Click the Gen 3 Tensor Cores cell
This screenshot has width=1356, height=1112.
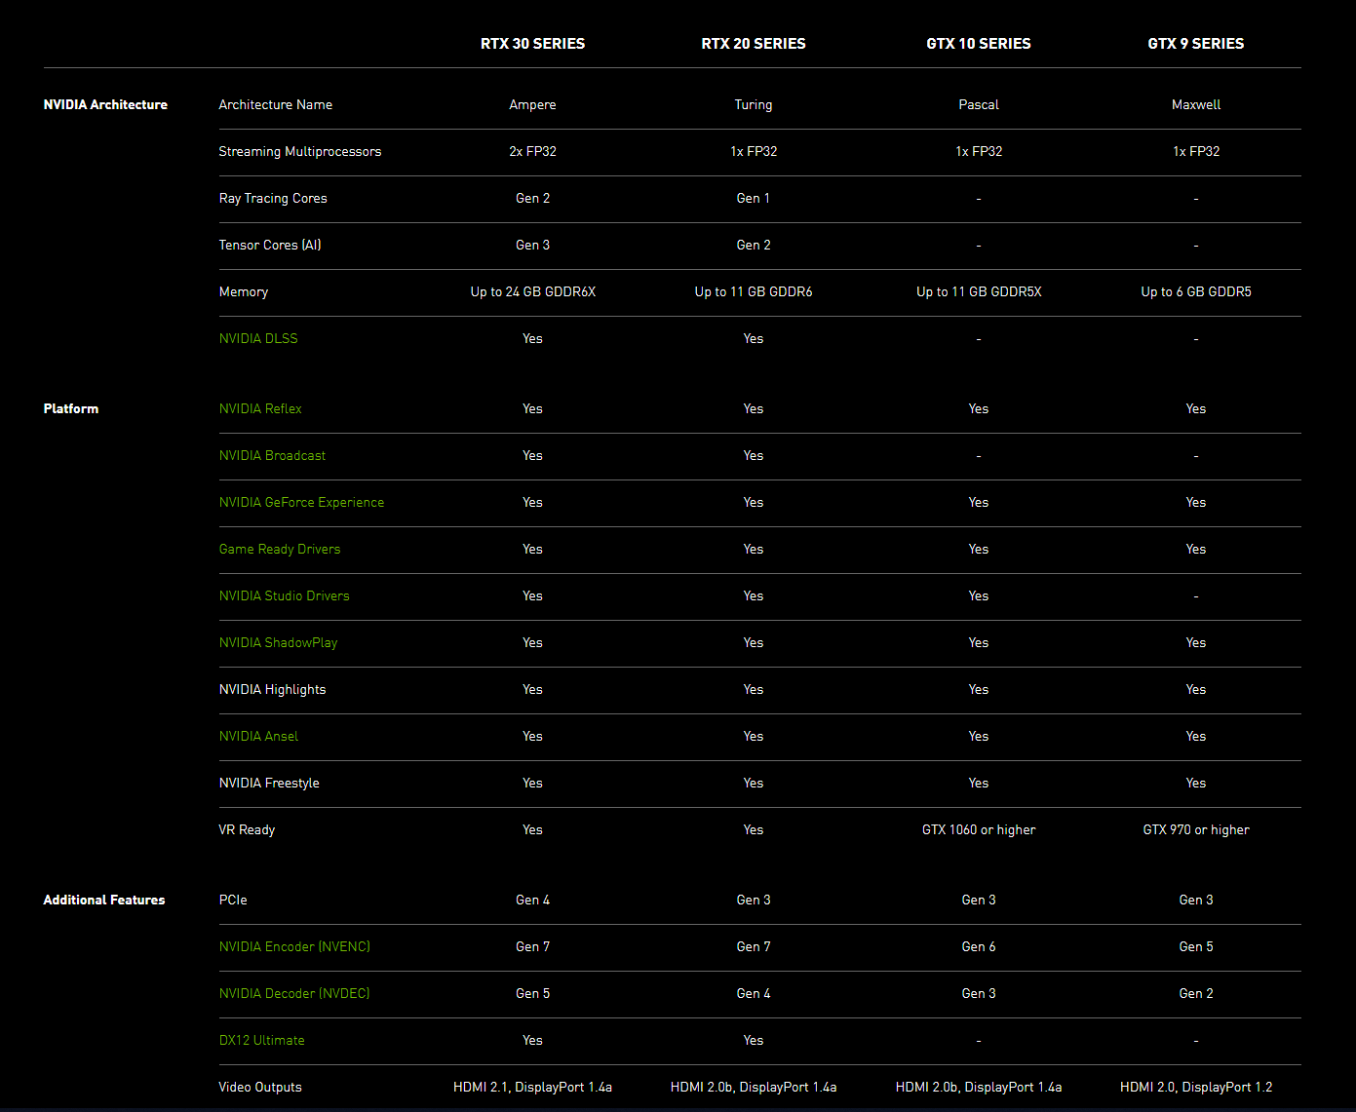(x=532, y=245)
